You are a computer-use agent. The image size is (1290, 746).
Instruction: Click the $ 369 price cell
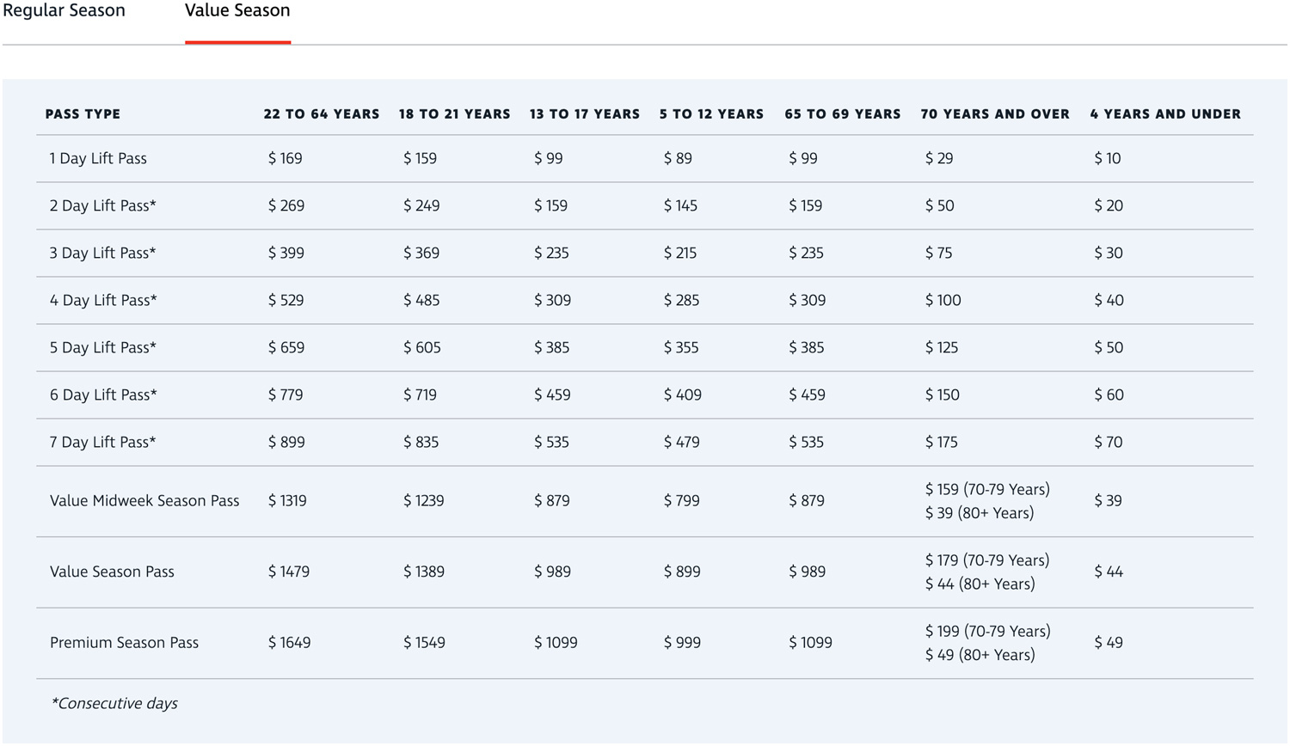coord(421,254)
